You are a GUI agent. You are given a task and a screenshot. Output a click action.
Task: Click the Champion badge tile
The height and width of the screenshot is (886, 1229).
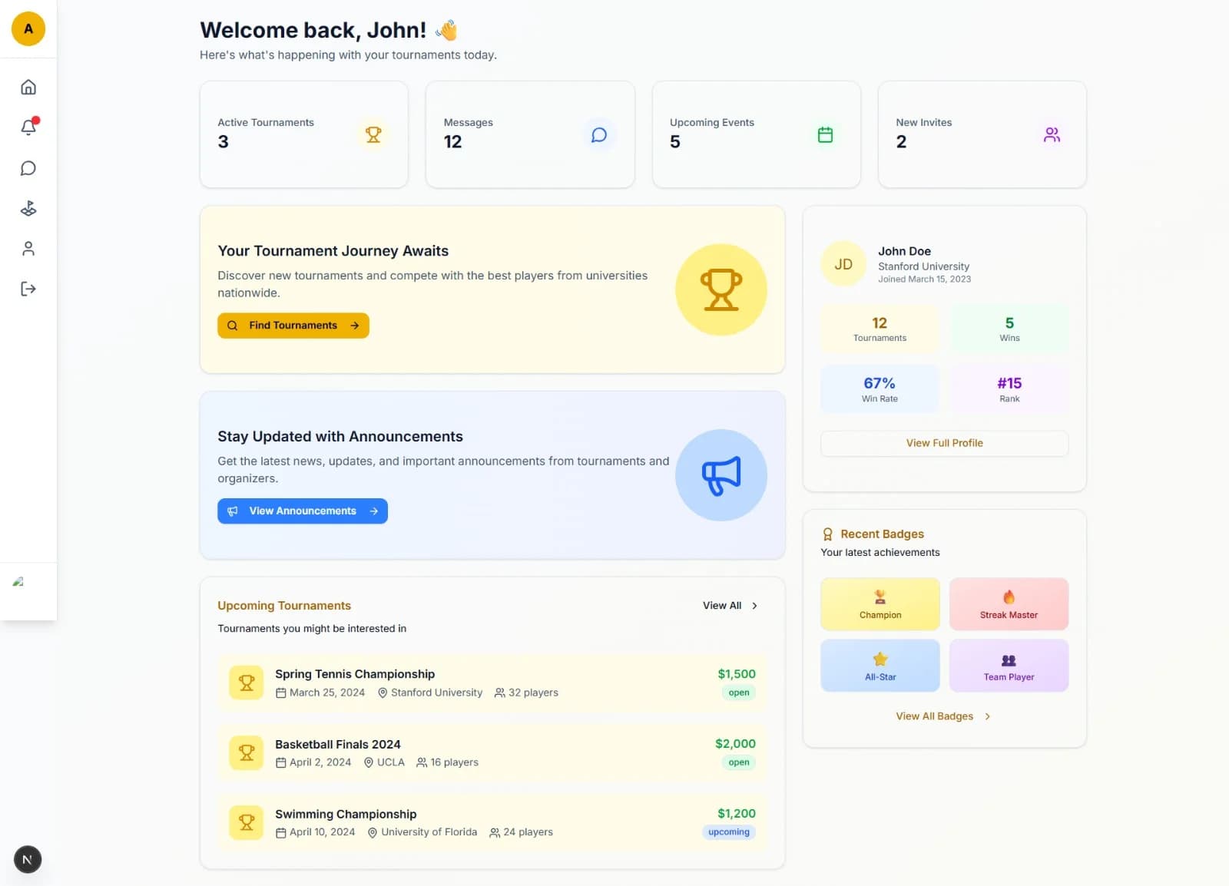click(880, 604)
